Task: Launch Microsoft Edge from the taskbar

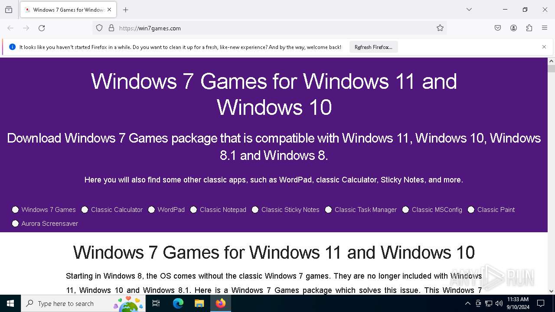Action: [178, 303]
